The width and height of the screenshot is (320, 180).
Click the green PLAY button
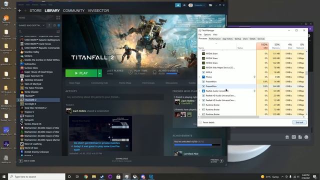coord(81,73)
